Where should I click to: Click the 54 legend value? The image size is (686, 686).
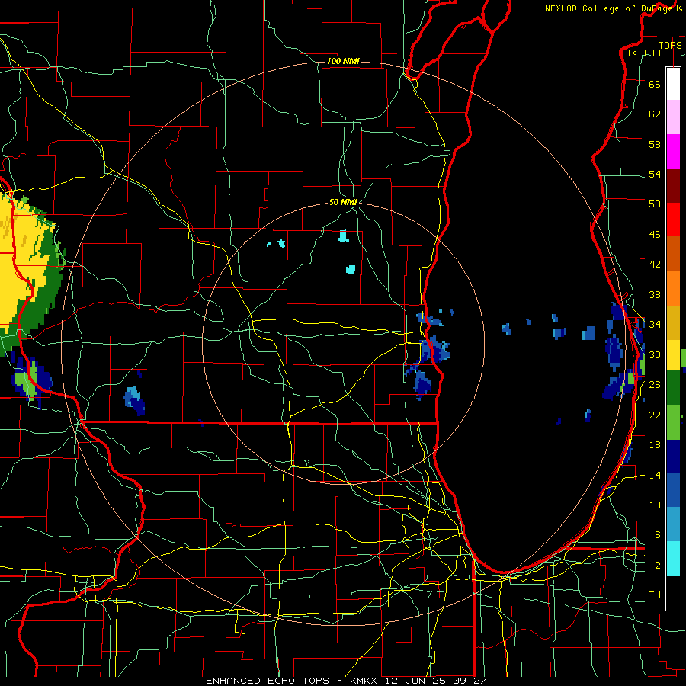(655, 175)
